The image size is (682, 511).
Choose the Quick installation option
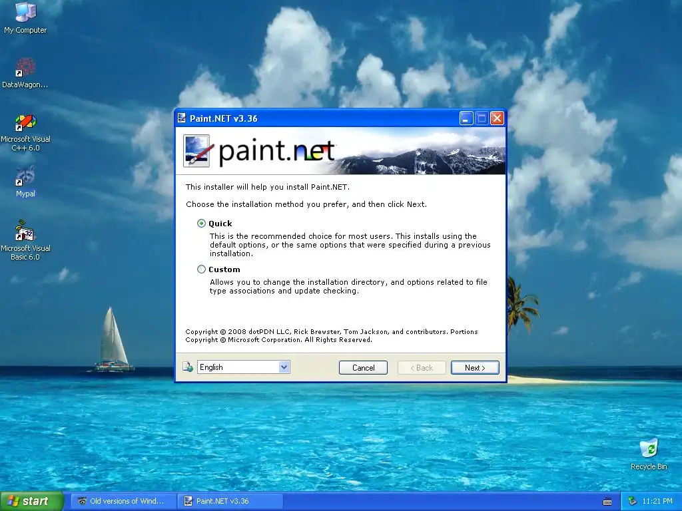click(x=201, y=224)
